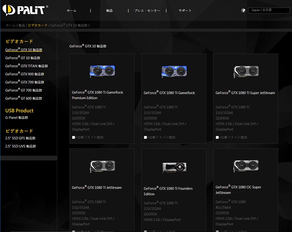Go to ビデオカード in the breadcrumb

(x=38, y=25)
